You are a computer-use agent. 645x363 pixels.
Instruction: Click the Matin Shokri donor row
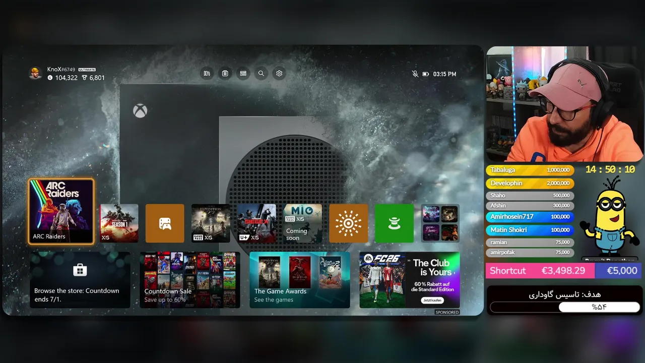tap(530, 230)
